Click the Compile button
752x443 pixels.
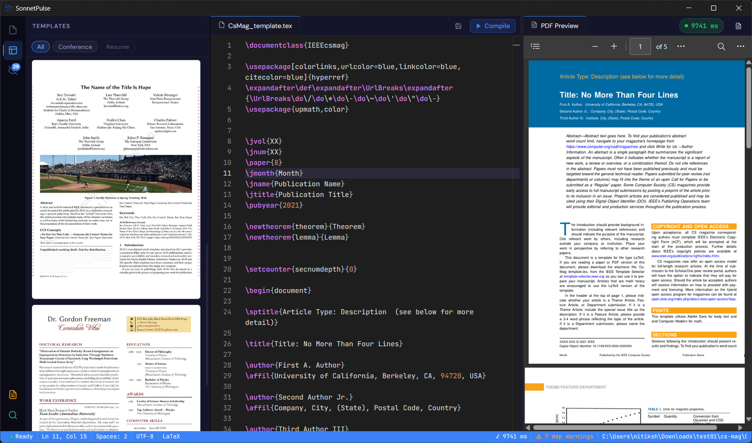[x=493, y=26]
